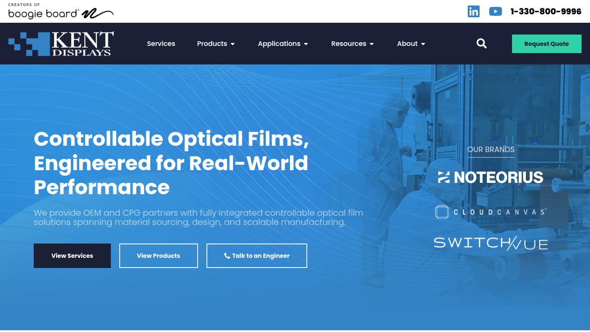This screenshot has height=332, width=590.
Task: Click the Kent Displays logo
Action: pyautogui.click(x=61, y=43)
